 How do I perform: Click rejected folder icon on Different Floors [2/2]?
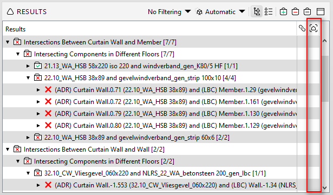coord(28,161)
